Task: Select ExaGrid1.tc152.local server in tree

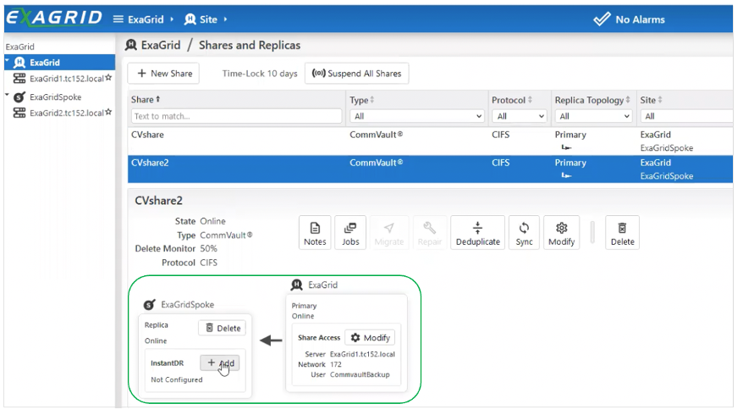Action: click(x=66, y=78)
